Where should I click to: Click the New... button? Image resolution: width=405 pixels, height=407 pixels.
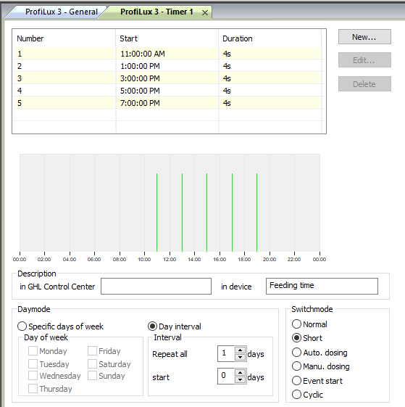pyautogui.click(x=364, y=37)
